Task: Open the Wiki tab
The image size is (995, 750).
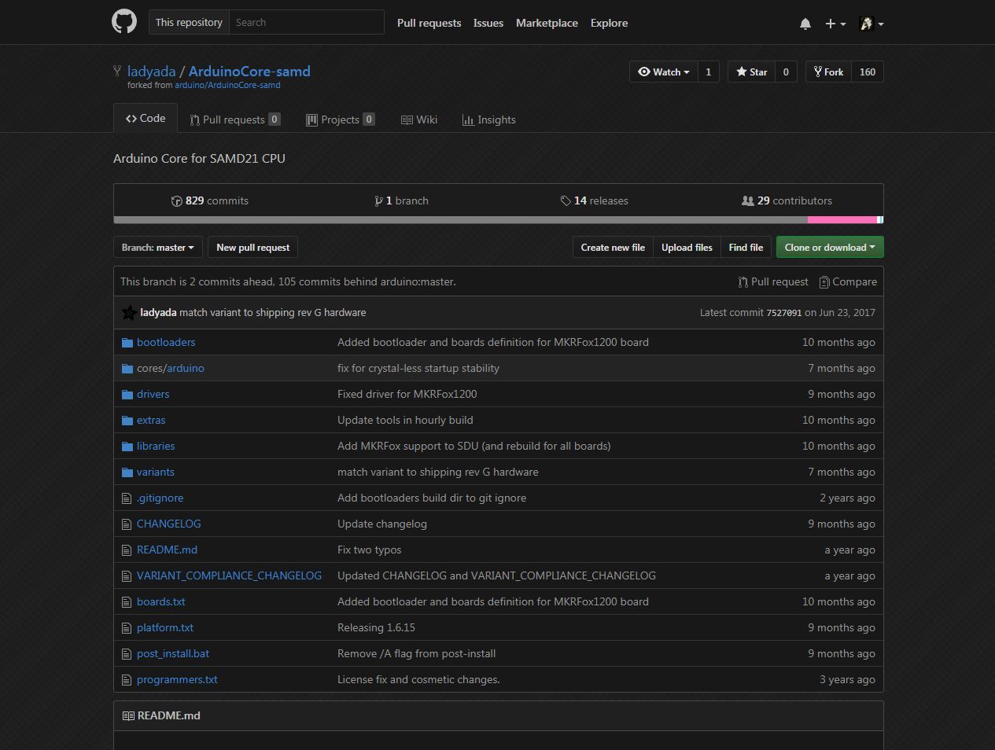Action: click(x=419, y=119)
